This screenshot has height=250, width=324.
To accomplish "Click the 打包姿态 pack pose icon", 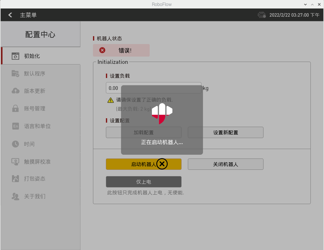I will coord(15,179).
